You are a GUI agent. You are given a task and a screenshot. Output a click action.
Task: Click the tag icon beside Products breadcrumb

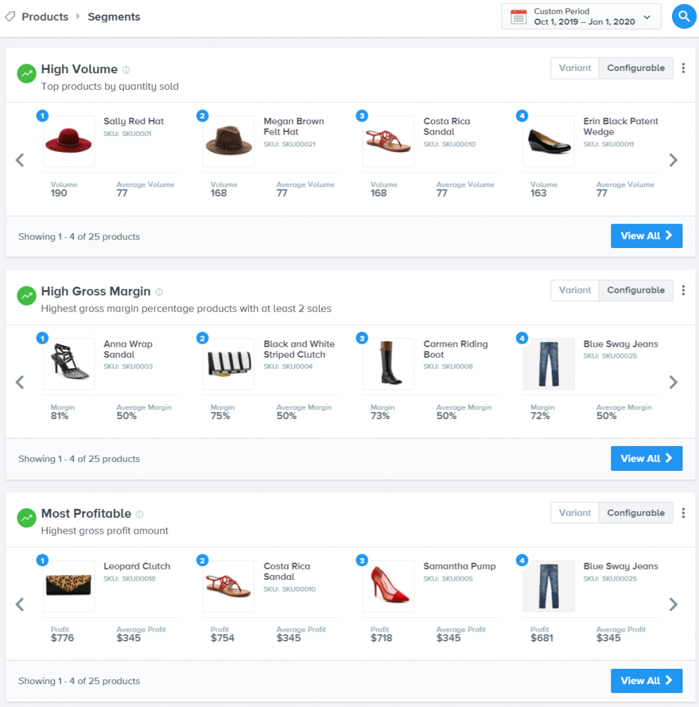tap(10, 17)
